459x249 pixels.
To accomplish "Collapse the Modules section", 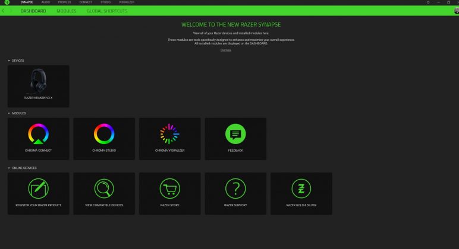I will tap(9, 113).
